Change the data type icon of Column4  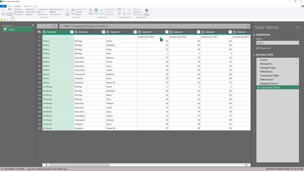[x=139, y=32]
